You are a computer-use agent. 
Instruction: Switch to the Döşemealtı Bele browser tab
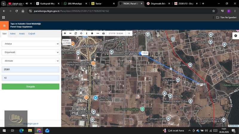pyautogui.click(x=158, y=4)
